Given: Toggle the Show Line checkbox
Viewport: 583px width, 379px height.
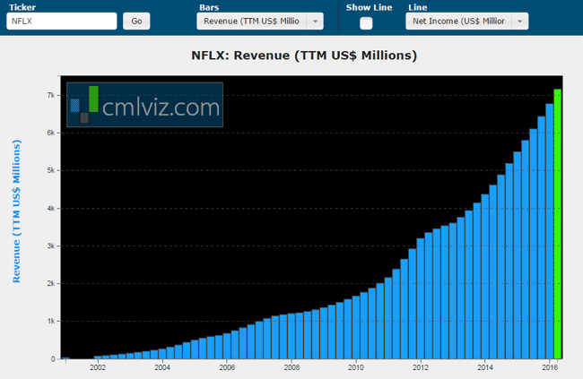Looking at the screenshot, I should pyautogui.click(x=366, y=23).
